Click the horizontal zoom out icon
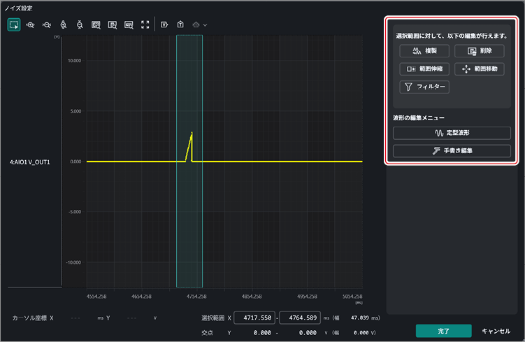525x342 pixels. pos(47,24)
